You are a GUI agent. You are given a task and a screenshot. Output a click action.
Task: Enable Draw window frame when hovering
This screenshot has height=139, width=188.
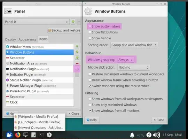90,80
